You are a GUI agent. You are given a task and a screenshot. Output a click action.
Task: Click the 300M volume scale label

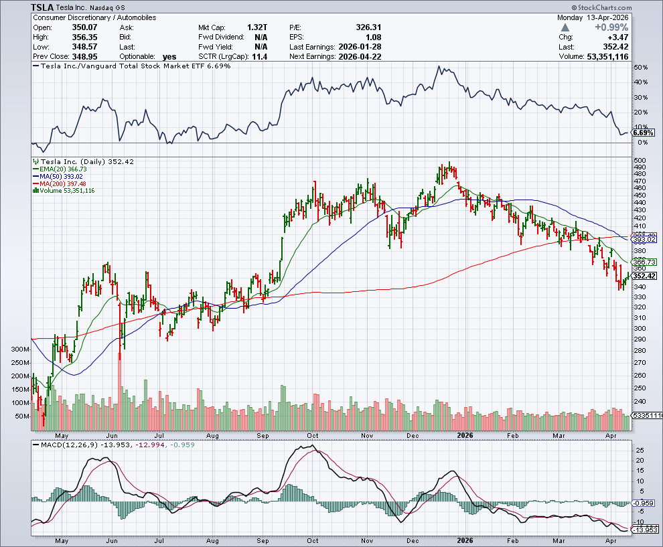point(21,349)
